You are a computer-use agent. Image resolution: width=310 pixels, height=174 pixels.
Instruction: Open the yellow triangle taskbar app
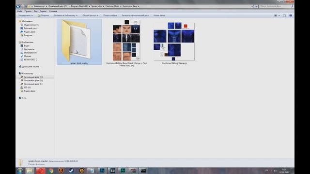pyautogui.click(x=82, y=171)
